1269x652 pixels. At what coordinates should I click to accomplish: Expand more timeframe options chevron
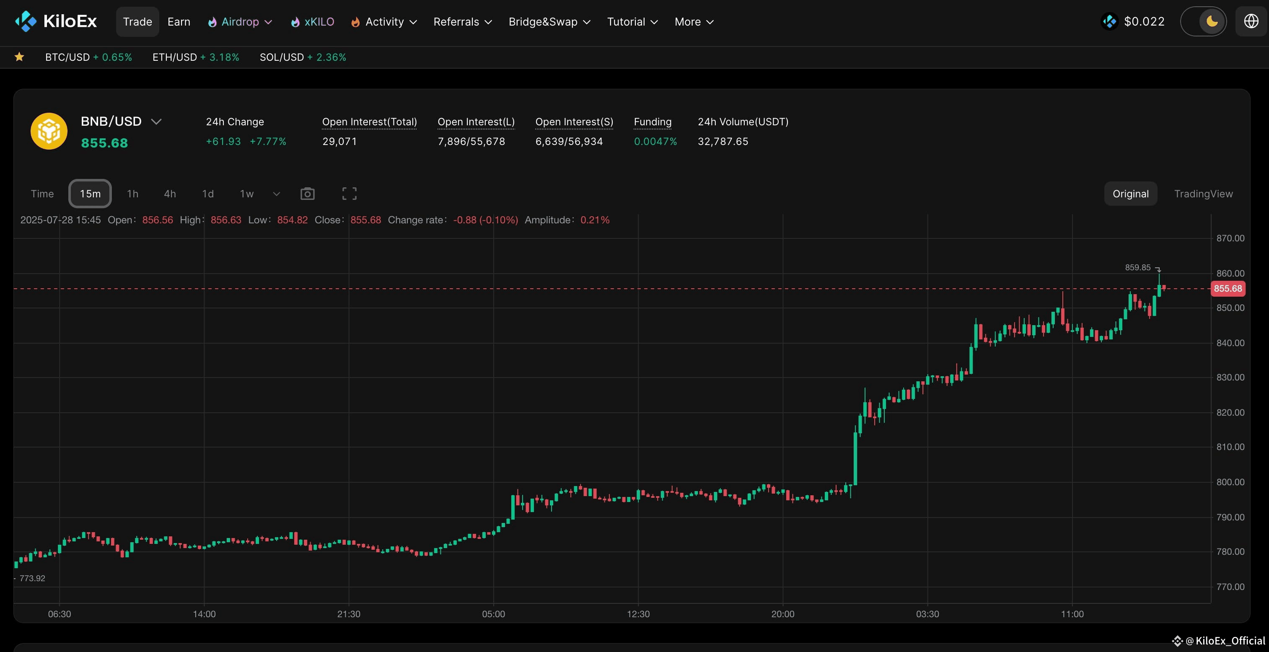(x=276, y=194)
